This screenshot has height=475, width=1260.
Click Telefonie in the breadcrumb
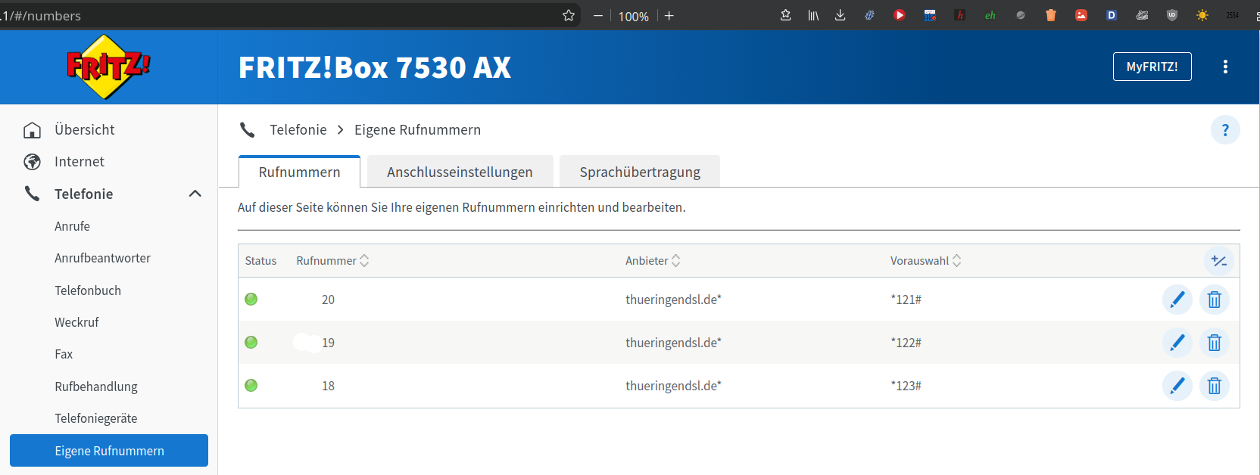coord(298,130)
